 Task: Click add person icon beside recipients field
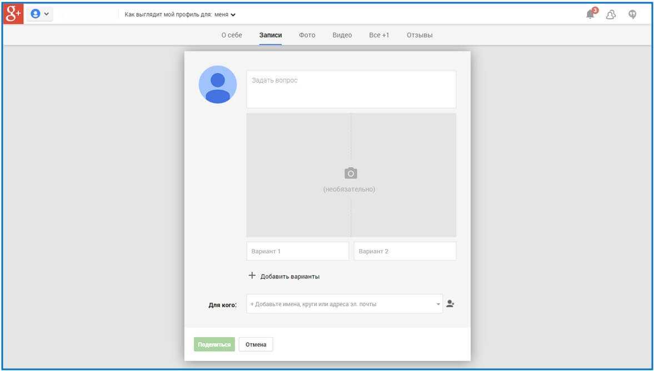450,304
